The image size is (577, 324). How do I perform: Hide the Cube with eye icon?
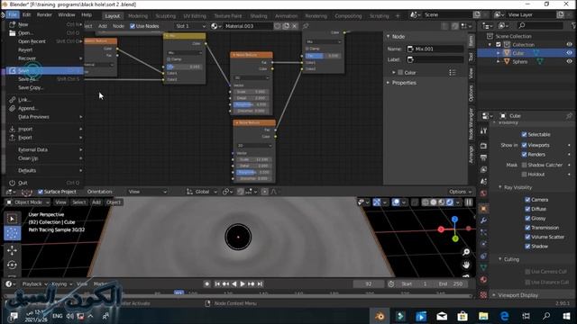point(569,53)
